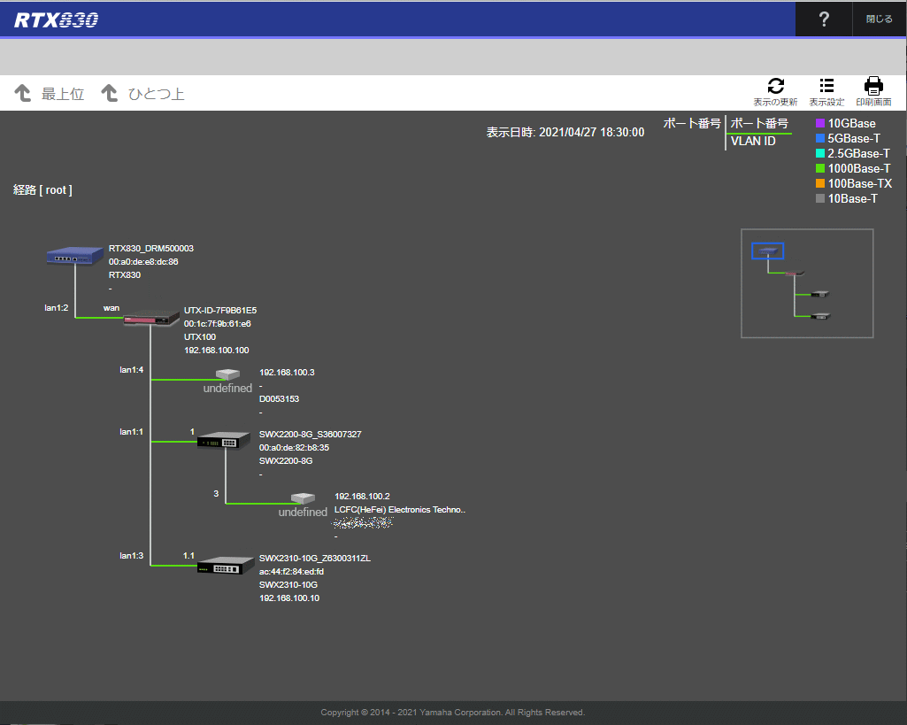Click the SWX2200-8G switch icon
The height and width of the screenshot is (725, 907).
click(225, 440)
